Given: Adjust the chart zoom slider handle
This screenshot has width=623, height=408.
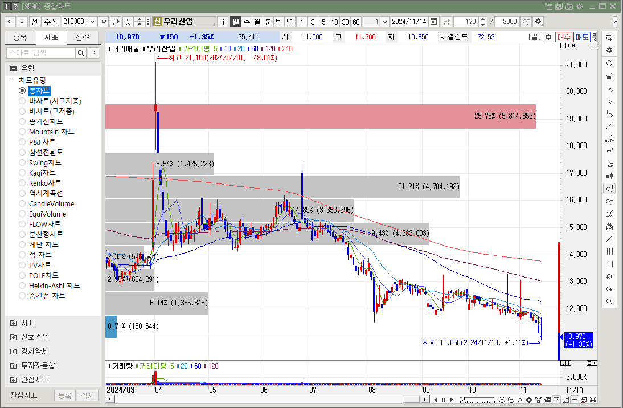Looking at the screenshot, I should pyautogui.click(x=462, y=399).
